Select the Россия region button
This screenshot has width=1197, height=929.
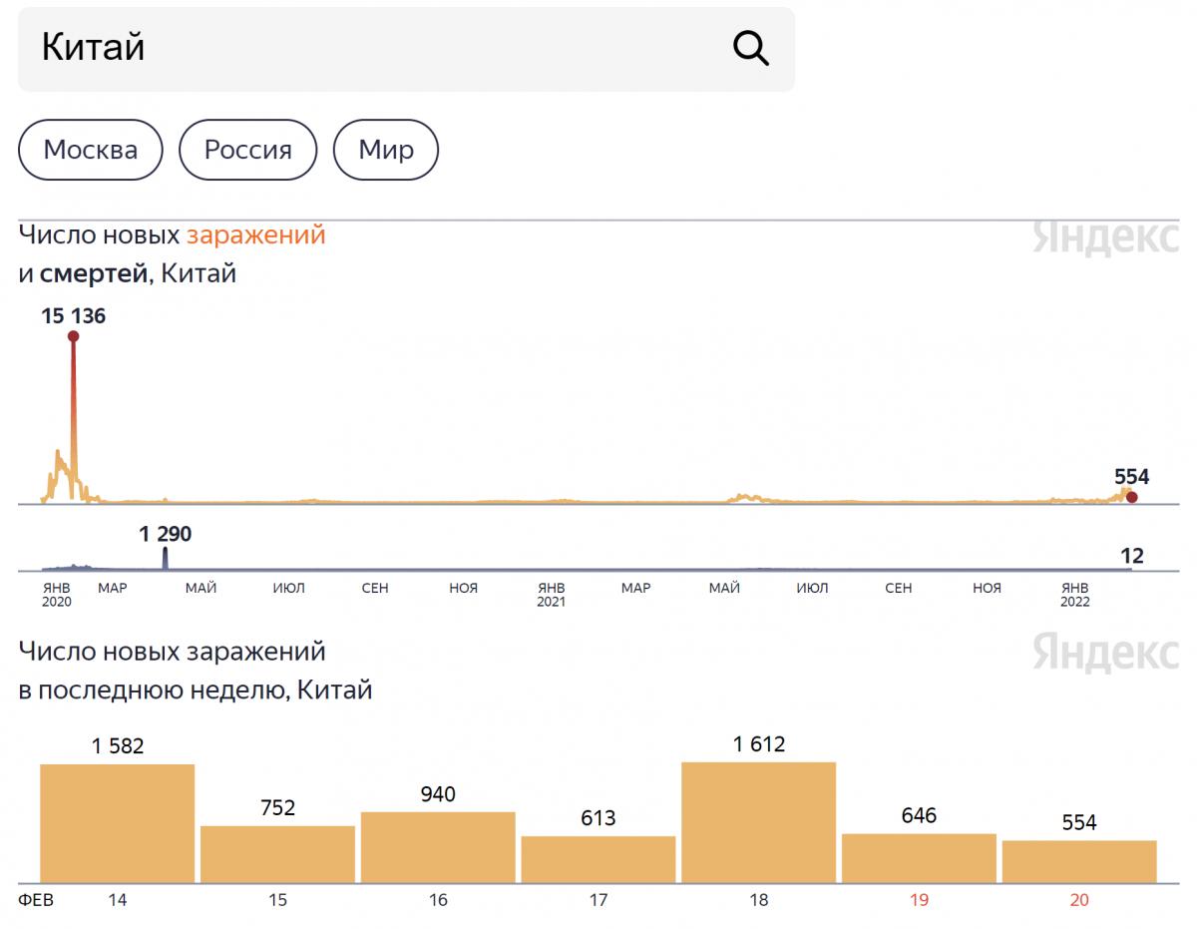248,150
